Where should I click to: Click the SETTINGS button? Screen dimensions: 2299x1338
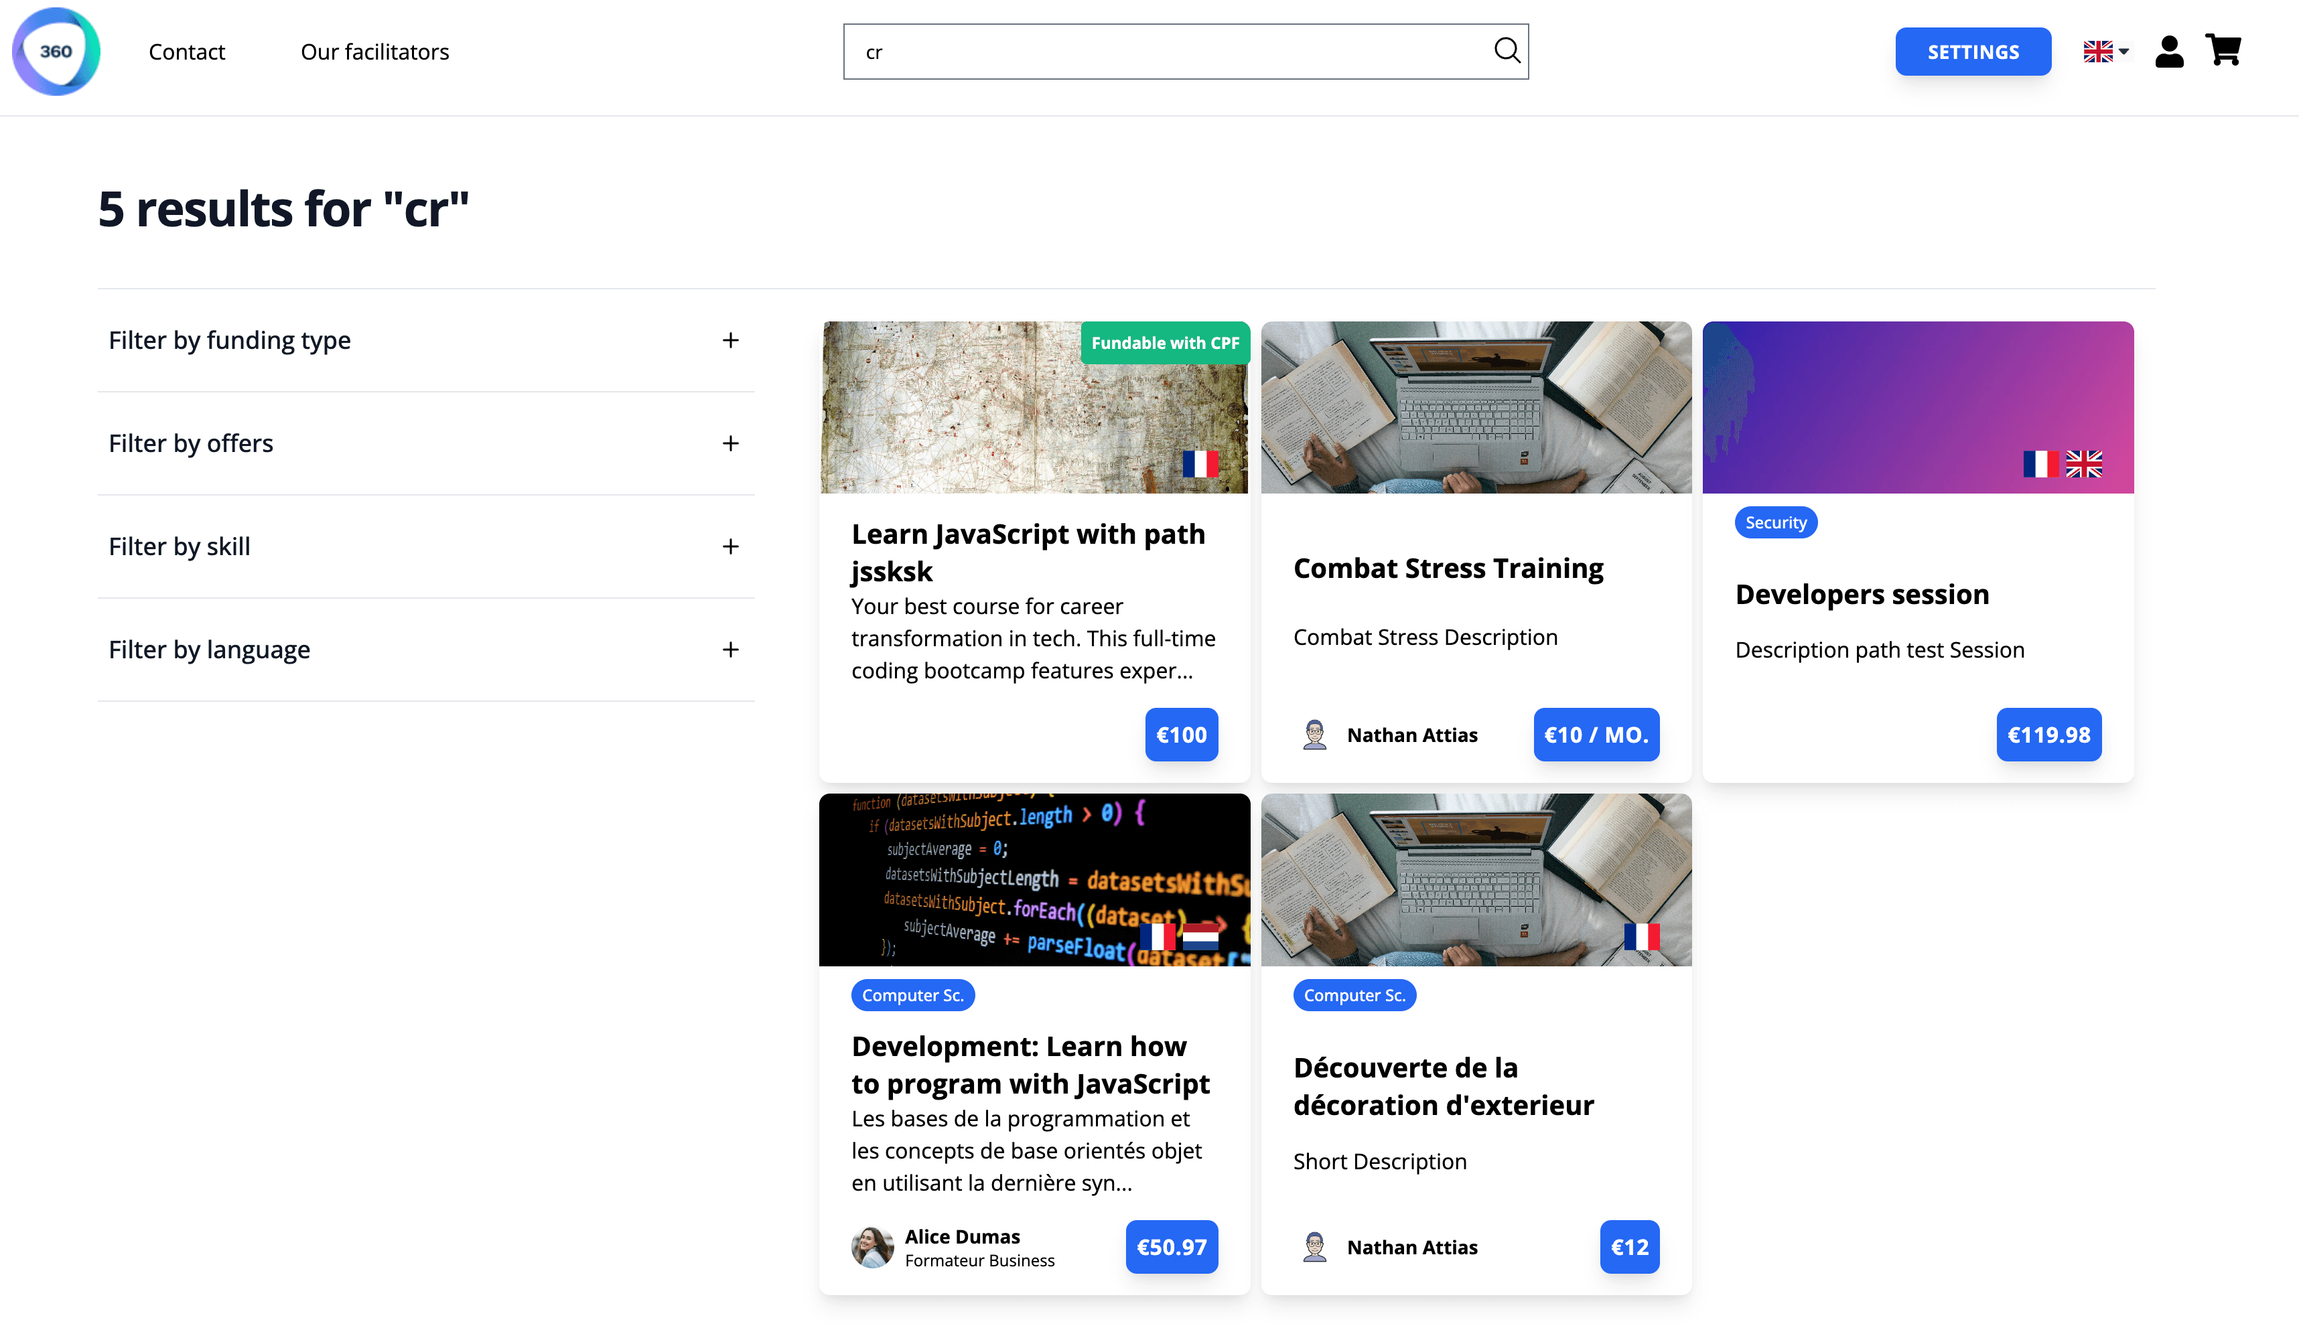pos(1972,51)
